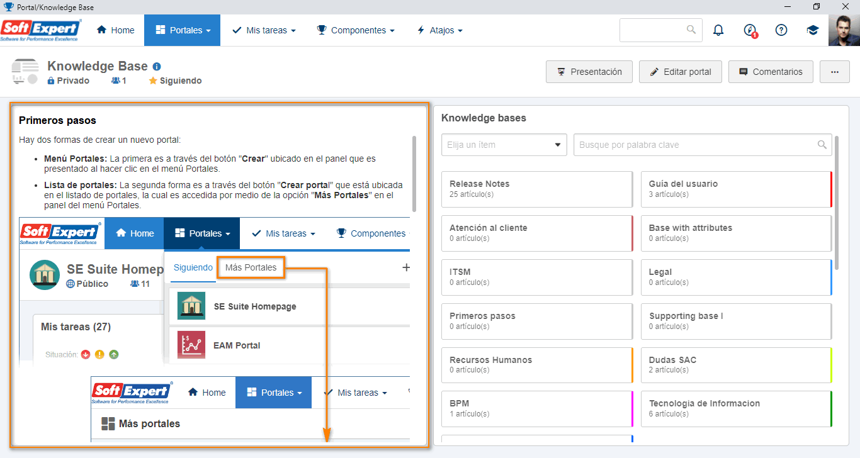Click the Privado lock label
Viewport: 860px width, 458px height.
pyautogui.click(x=69, y=81)
